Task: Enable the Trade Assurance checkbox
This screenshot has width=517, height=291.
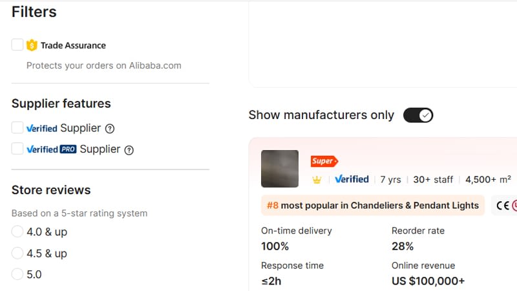Action: 17,45
